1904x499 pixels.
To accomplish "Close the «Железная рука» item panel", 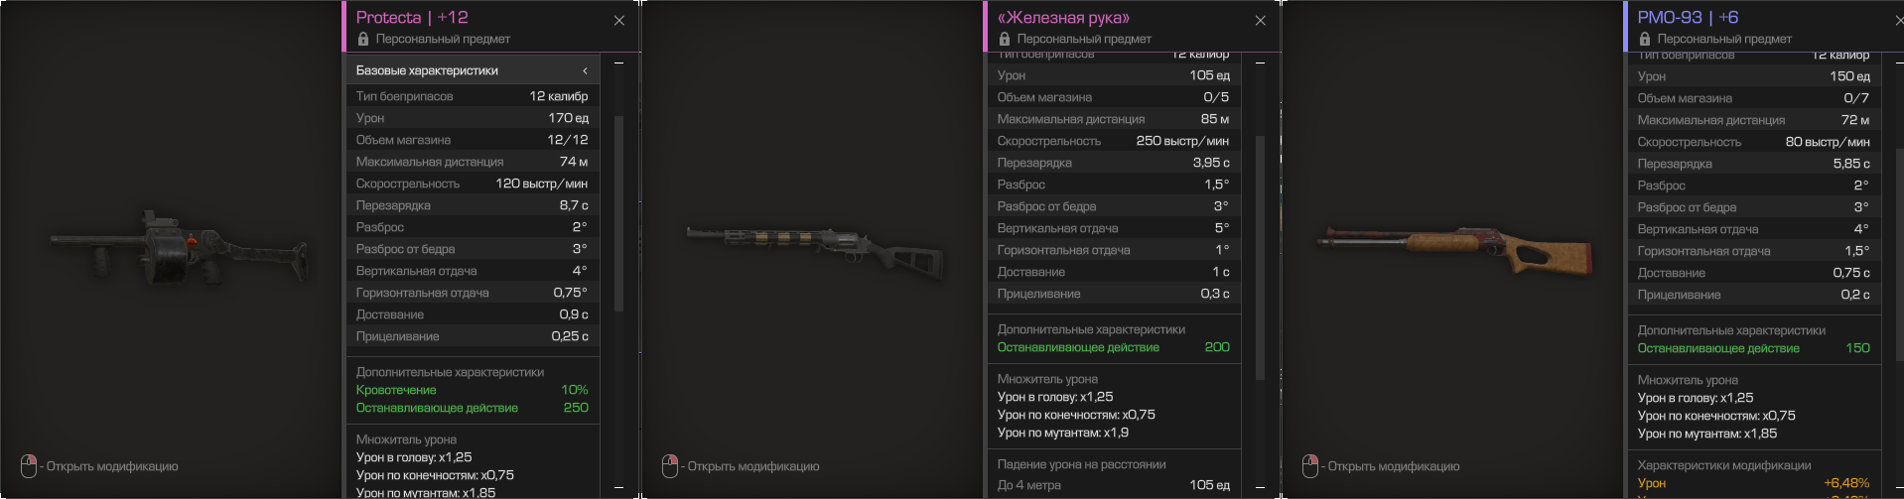I will 1261,20.
